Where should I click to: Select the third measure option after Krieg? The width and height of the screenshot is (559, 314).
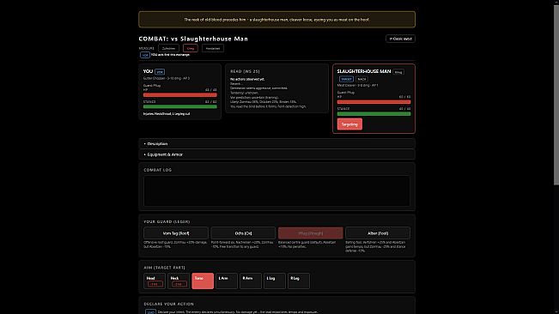(213, 48)
